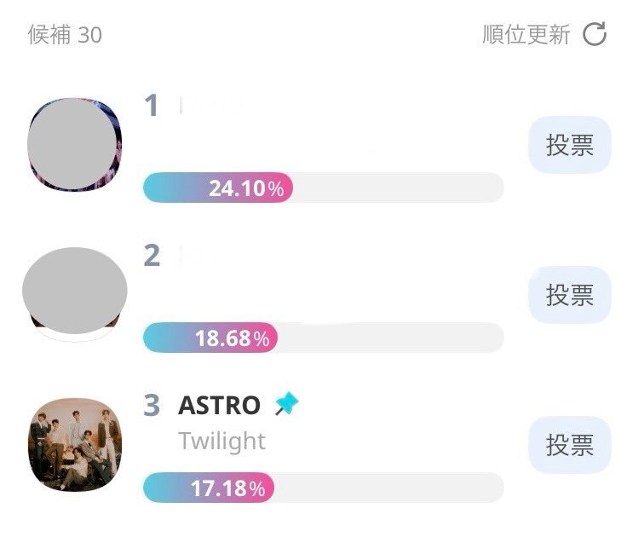Image resolution: width=627 pixels, height=537 pixels.
Task: Click the blurred name of rank 2 candidate
Action: coord(198,256)
